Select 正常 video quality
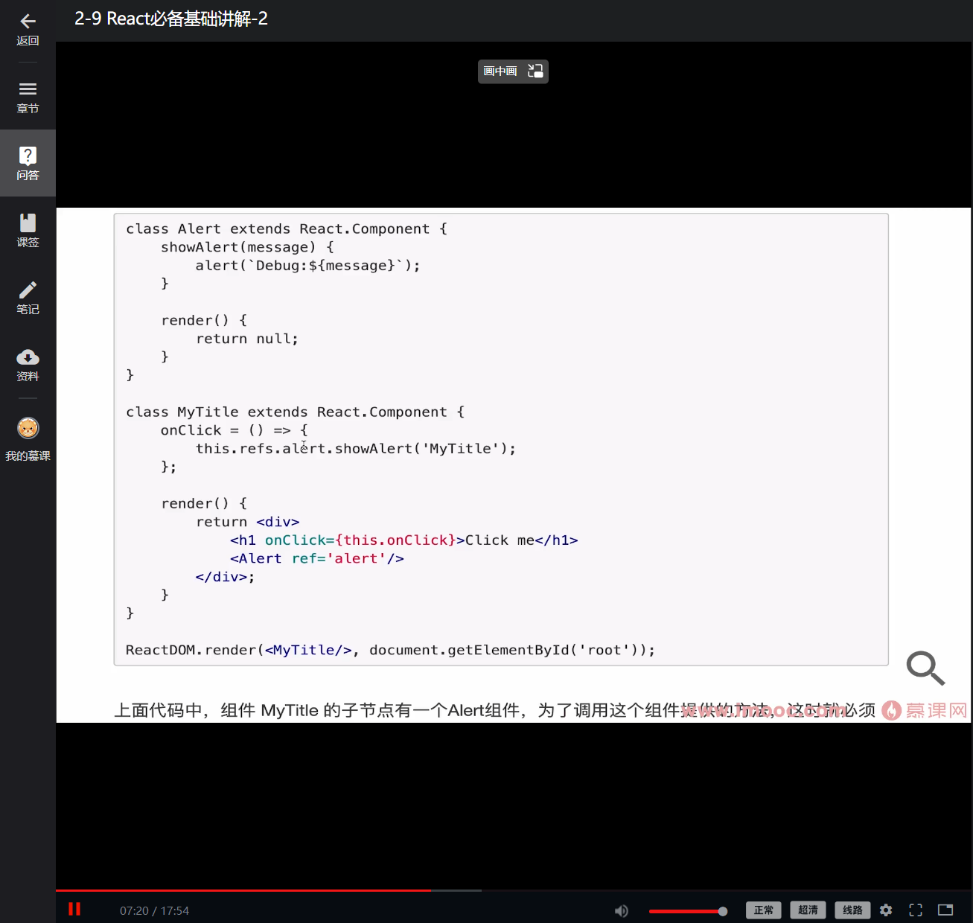Image resolution: width=973 pixels, height=923 pixels. click(x=763, y=910)
